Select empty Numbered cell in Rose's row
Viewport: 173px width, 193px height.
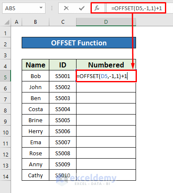click(106, 153)
